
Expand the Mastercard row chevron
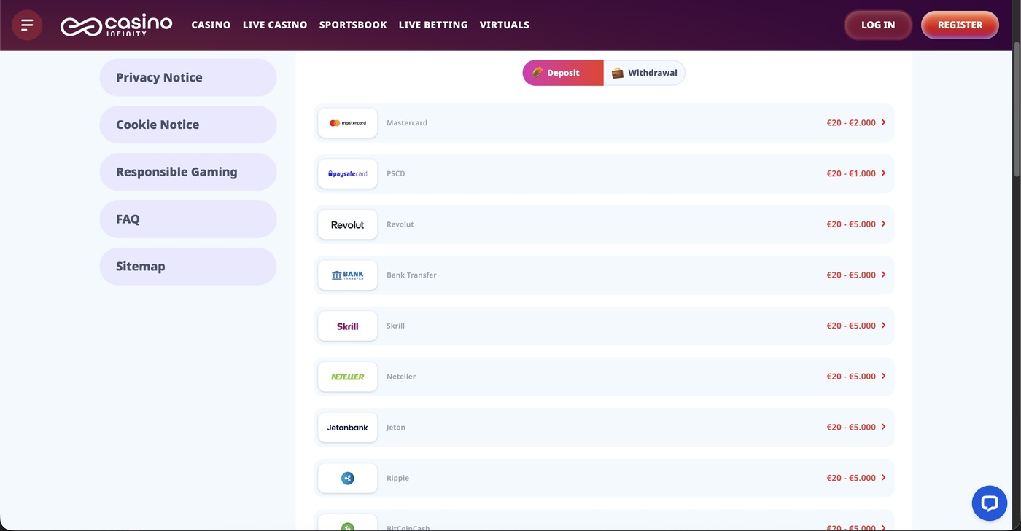(883, 122)
